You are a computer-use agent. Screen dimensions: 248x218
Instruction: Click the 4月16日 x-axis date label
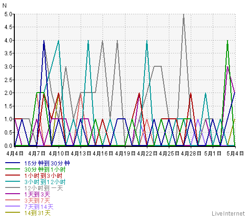tap(103, 154)
